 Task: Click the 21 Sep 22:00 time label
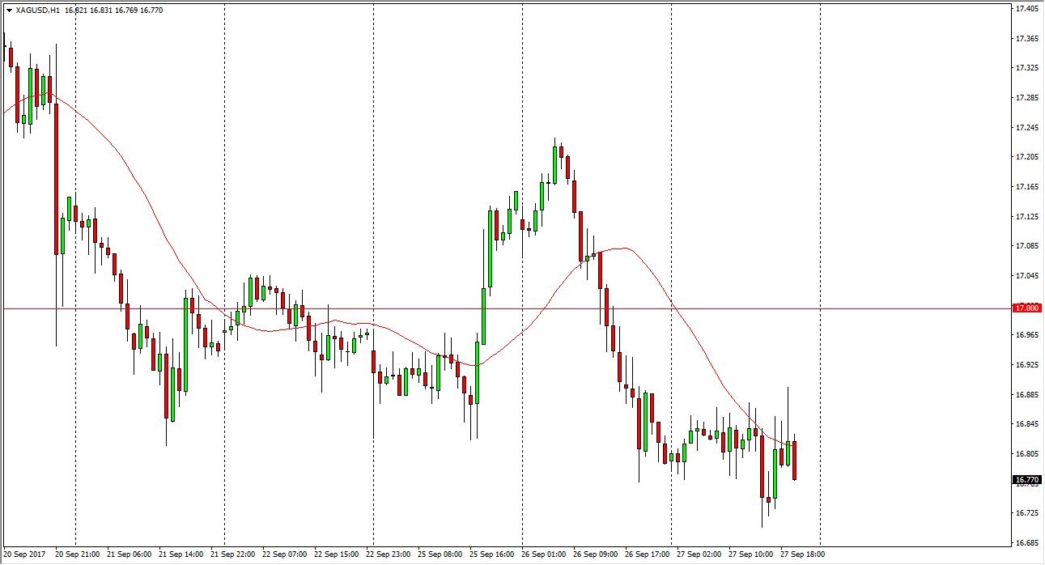pyautogui.click(x=234, y=555)
